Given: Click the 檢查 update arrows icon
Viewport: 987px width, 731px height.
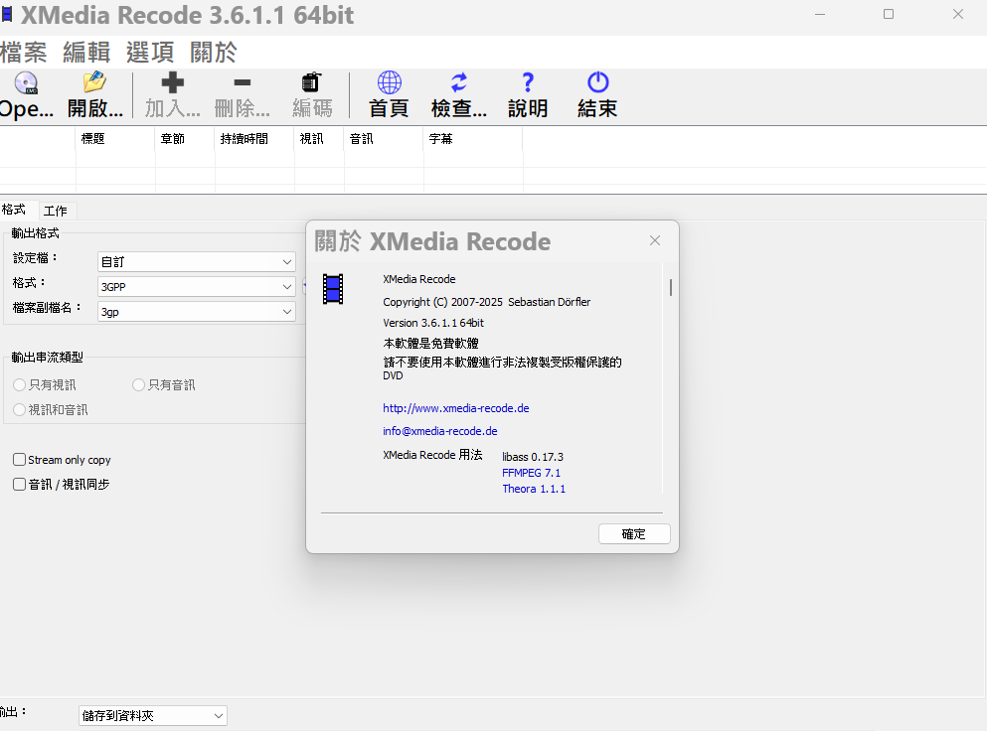Looking at the screenshot, I should pos(459,95).
